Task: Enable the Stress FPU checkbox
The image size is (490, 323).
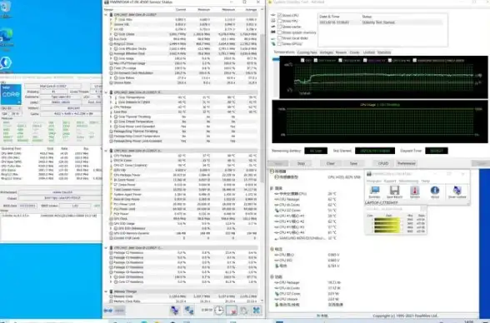Action: point(280,21)
